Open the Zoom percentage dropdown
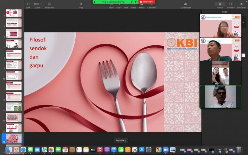This screenshot has height=155, width=248. [38, 4]
